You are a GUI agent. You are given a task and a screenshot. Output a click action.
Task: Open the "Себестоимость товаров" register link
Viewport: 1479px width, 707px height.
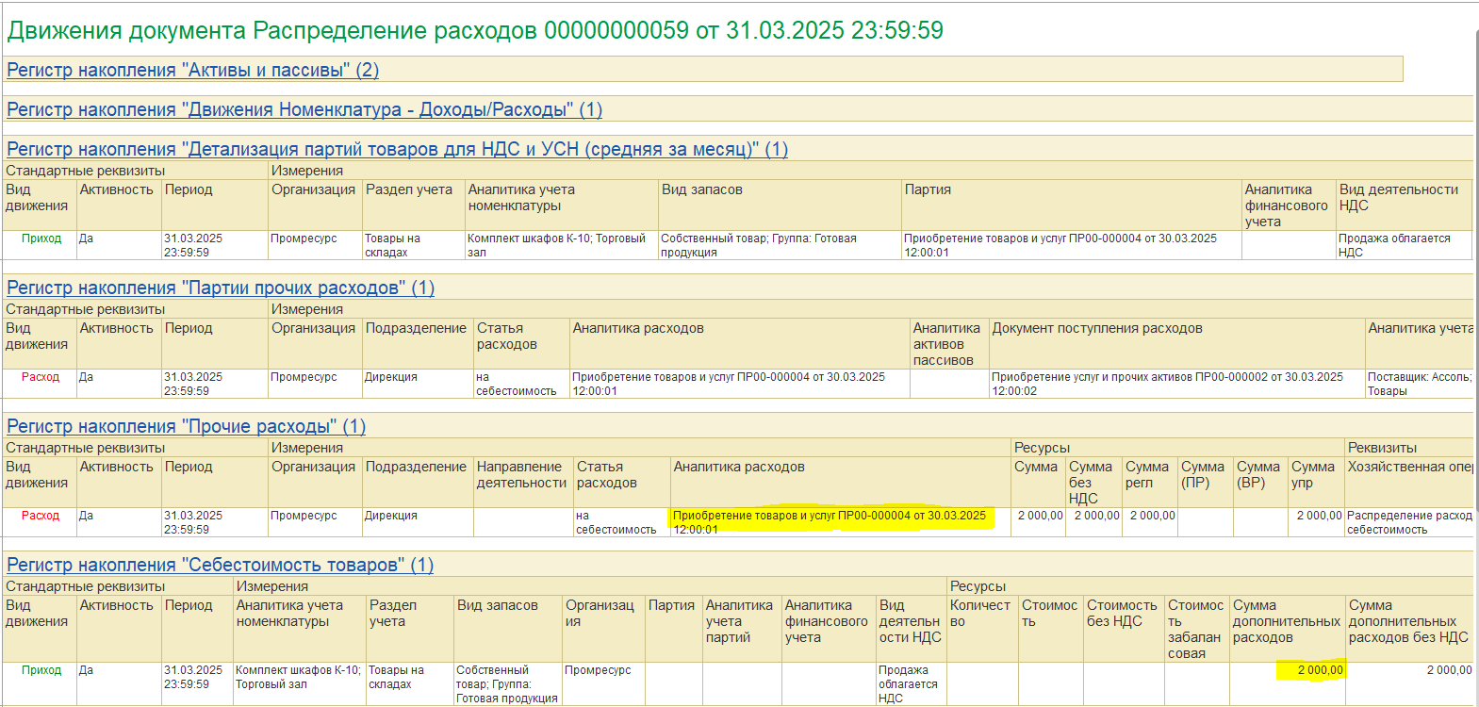pos(220,566)
